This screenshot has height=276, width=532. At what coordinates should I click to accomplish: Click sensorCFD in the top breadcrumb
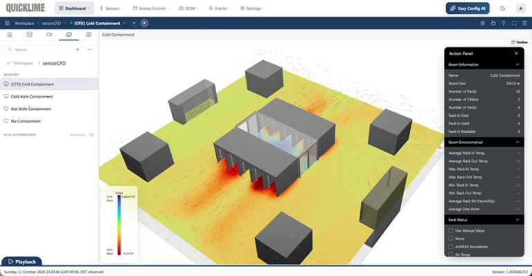(x=51, y=23)
